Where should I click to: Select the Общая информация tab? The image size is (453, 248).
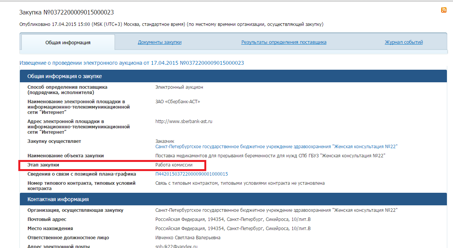click(x=68, y=42)
